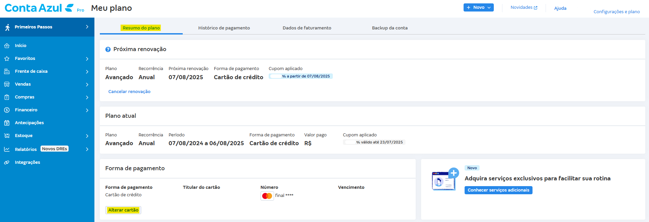Click the Financeiro dollar icon
The image size is (649, 222).
click(7, 110)
